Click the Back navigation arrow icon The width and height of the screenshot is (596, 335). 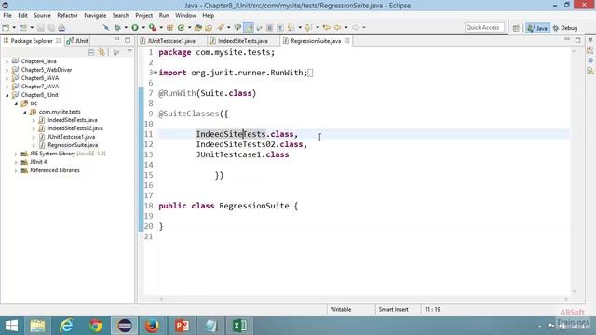(337, 28)
